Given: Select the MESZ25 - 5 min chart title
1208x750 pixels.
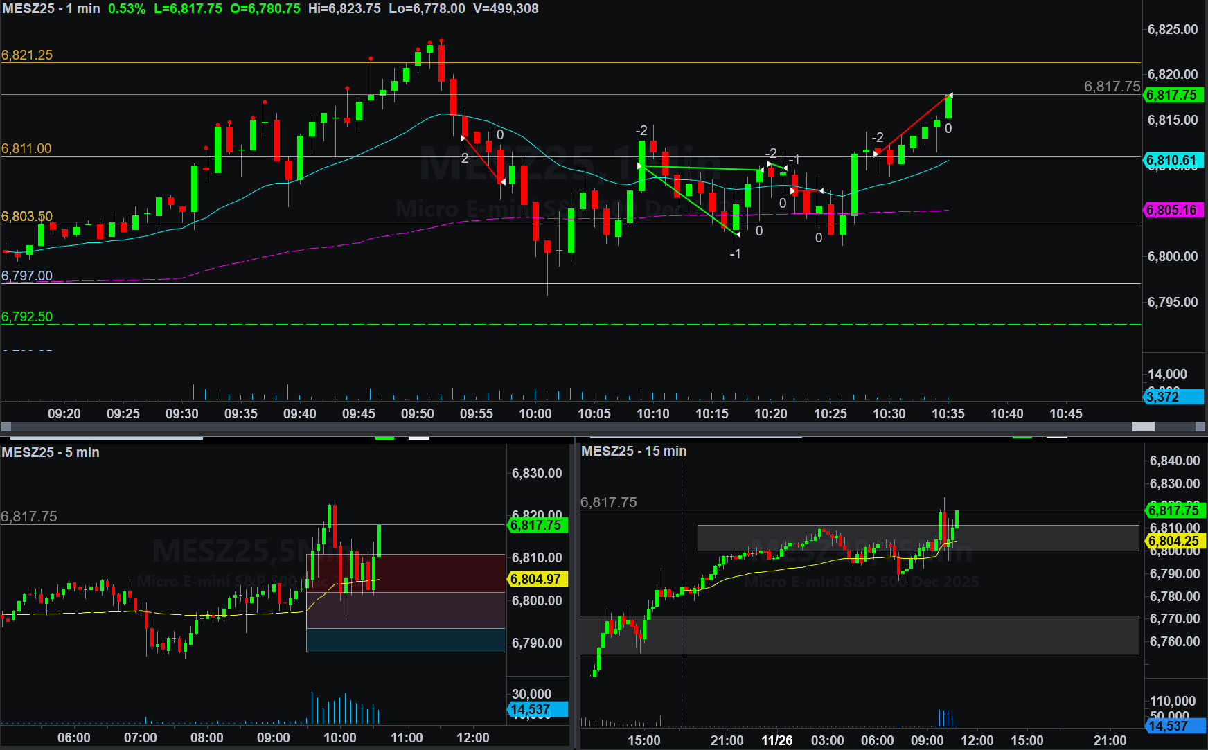Looking at the screenshot, I should point(51,452).
